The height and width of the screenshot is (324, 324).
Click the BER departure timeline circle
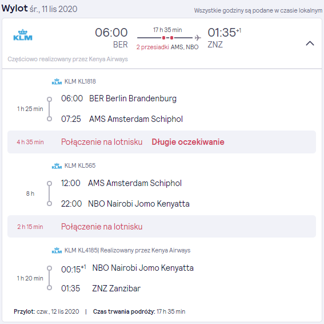[49, 99]
